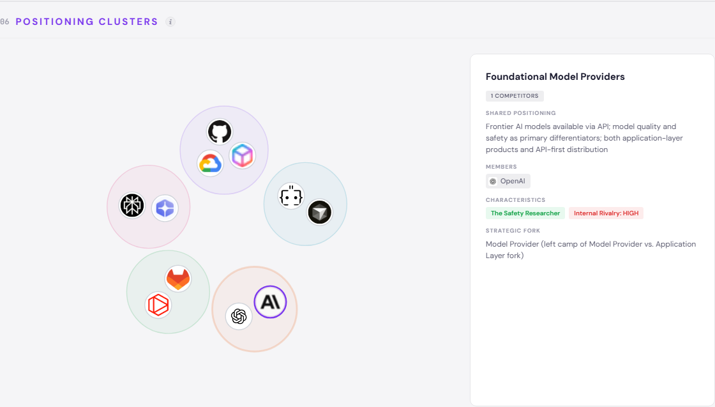This screenshot has height=407, width=715.
Task: Select the green 'The Safety Researcher' tag
Action: (x=525, y=213)
